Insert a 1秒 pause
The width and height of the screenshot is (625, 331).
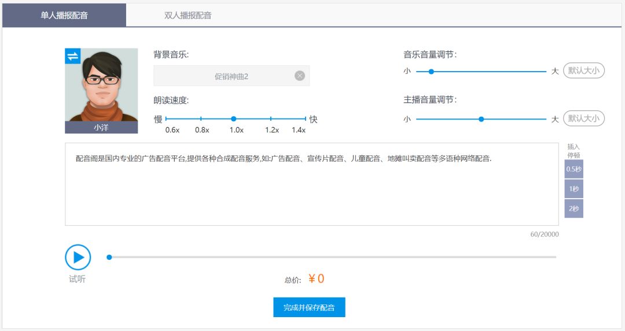tap(573, 189)
